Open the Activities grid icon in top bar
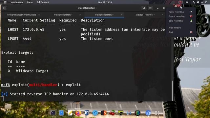Image resolution: width=210 pixels, height=118 pixels. tap(5, 2)
